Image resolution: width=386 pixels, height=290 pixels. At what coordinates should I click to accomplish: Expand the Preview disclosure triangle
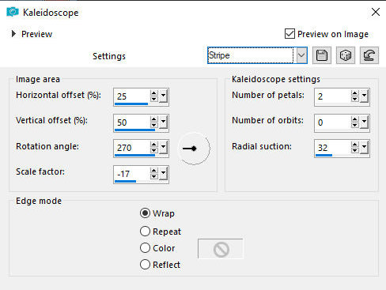[x=13, y=34]
